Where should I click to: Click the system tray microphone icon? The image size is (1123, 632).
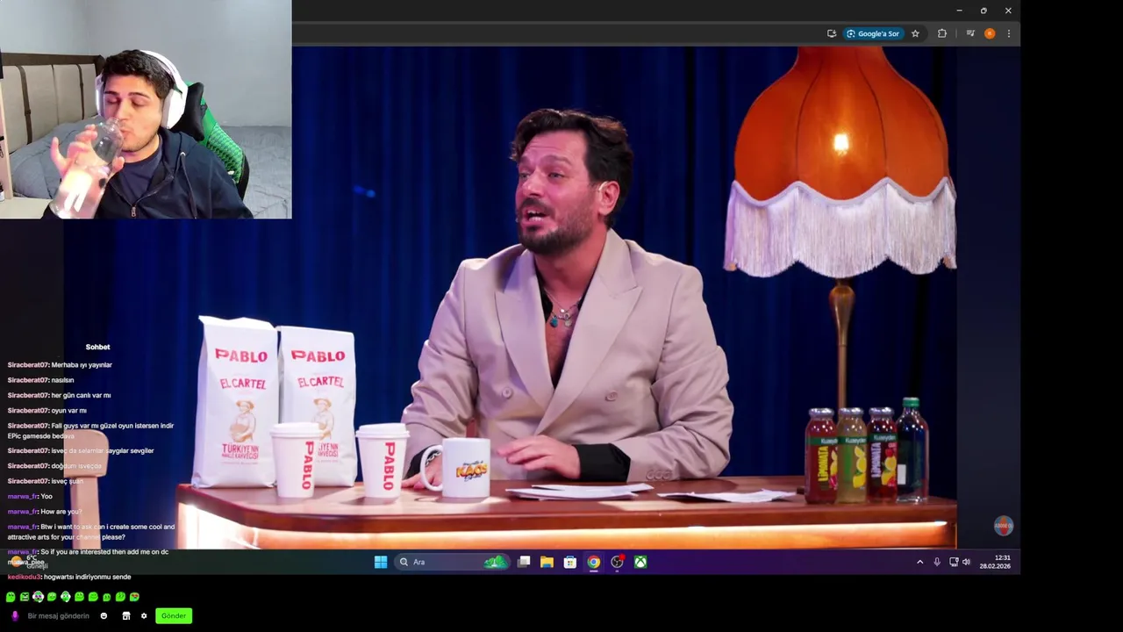tap(937, 562)
